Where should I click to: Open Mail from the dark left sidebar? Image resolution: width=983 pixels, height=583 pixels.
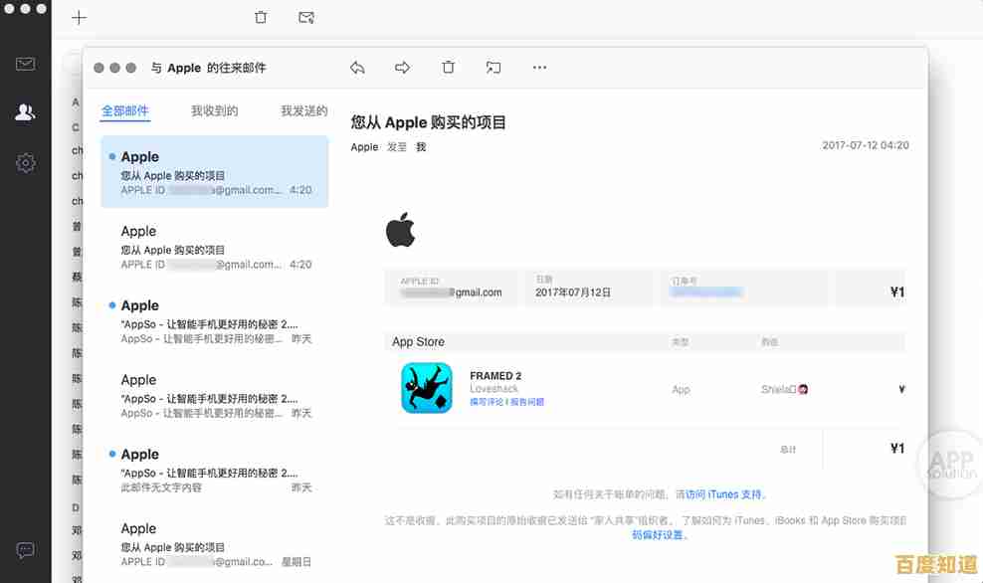pyautogui.click(x=25, y=63)
